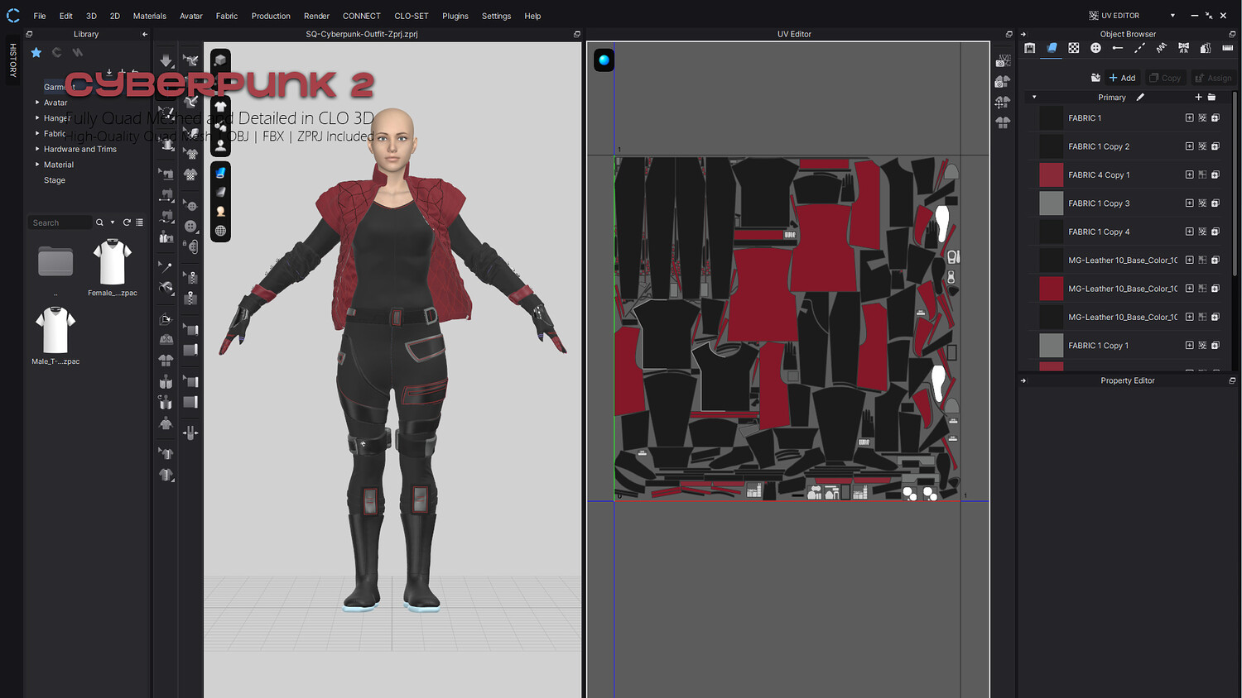Rename the Primary group with pencil icon
Screen dimensions: 1242x698
[1140, 97]
